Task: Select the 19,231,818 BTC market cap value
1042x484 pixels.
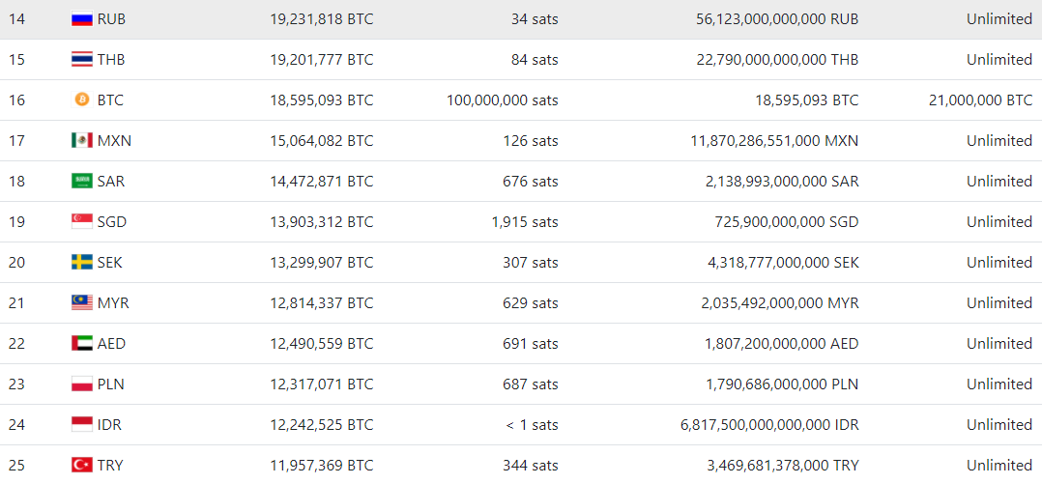Action: [x=321, y=19]
